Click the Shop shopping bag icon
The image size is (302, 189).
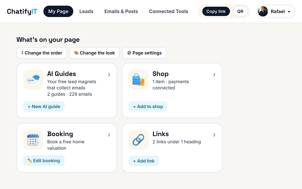138,79
